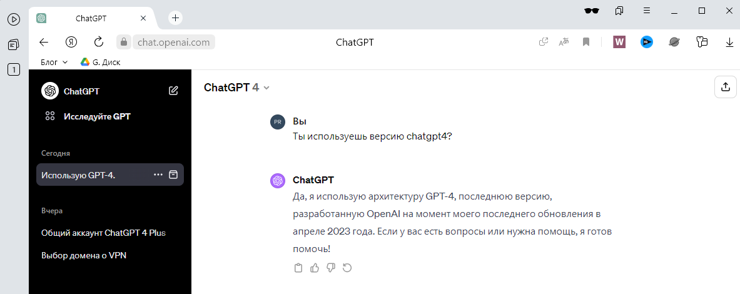Open the W extension icon

(x=619, y=42)
